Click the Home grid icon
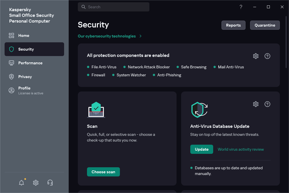289x193 pixels. coord(11,35)
